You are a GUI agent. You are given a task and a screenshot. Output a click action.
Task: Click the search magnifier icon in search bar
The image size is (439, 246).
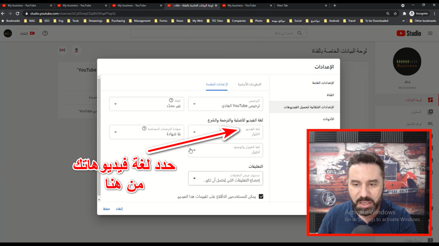click(x=299, y=33)
